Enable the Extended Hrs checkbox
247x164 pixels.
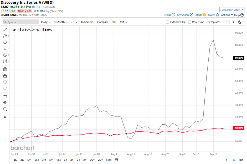click(167, 22)
